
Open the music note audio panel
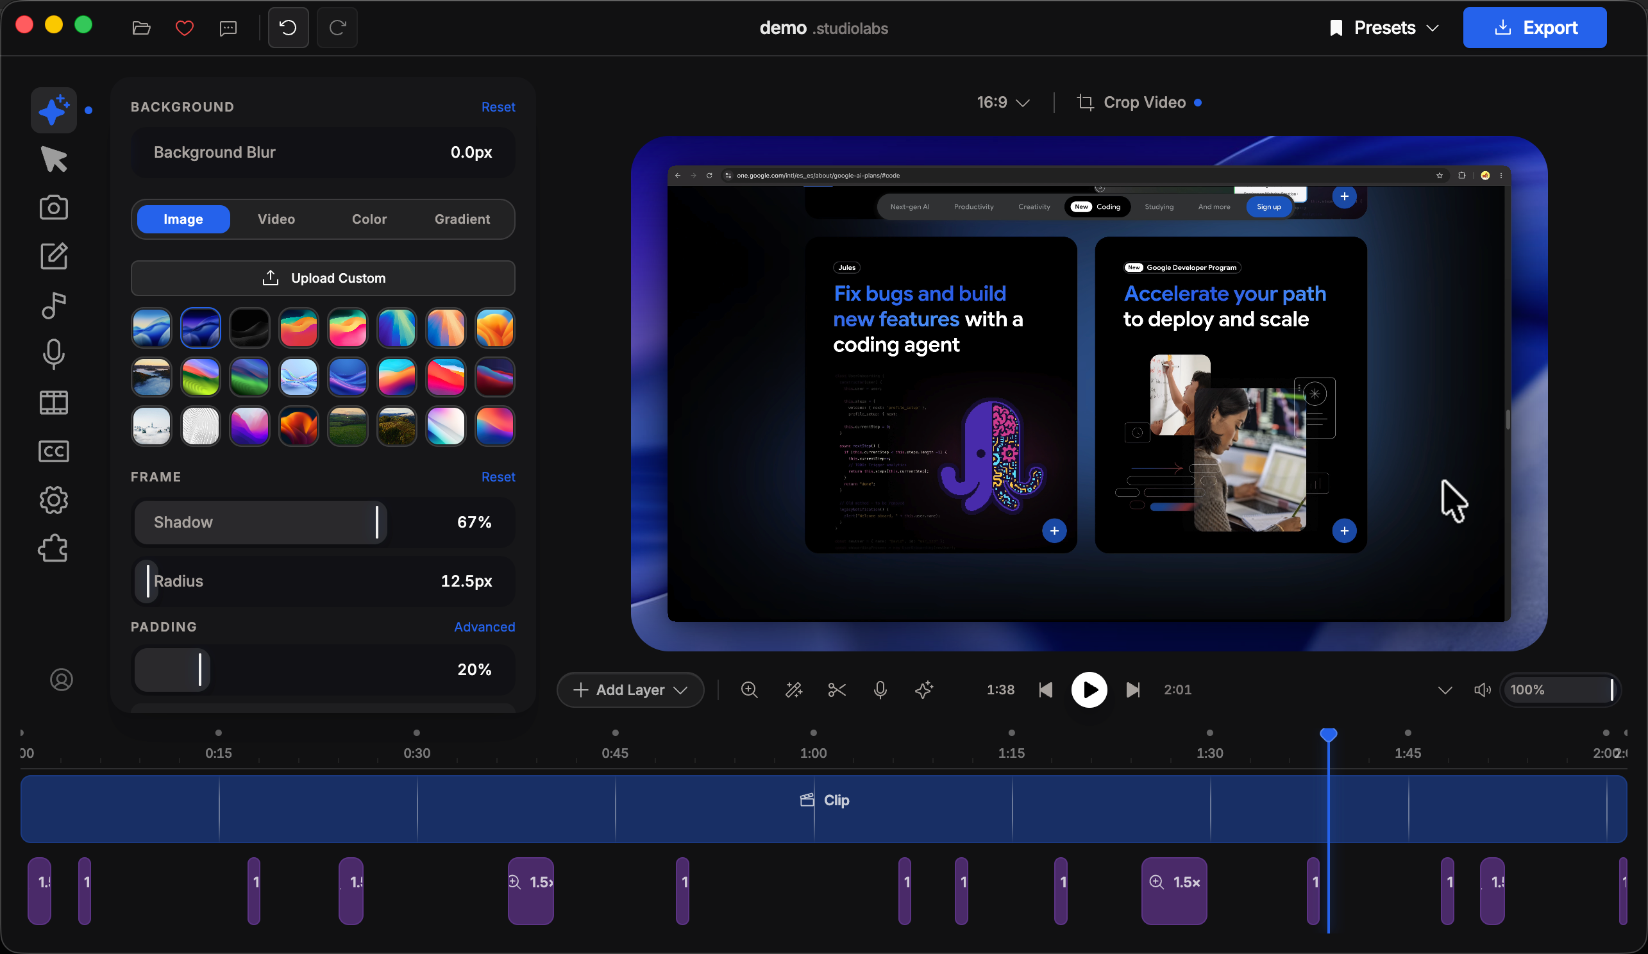click(x=55, y=305)
